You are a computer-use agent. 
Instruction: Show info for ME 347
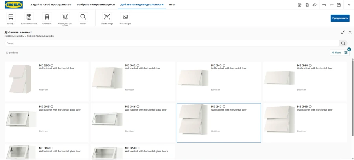pos(224,107)
